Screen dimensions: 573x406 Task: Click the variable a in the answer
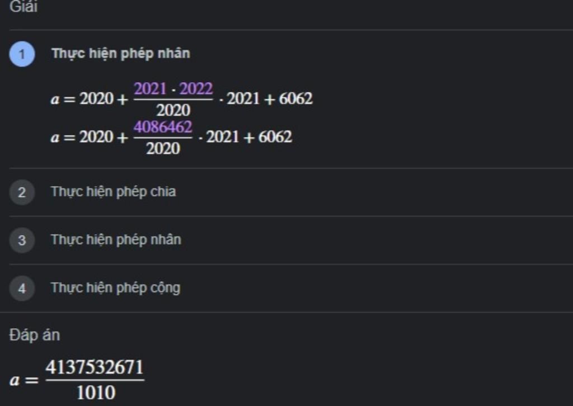tap(15, 380)
